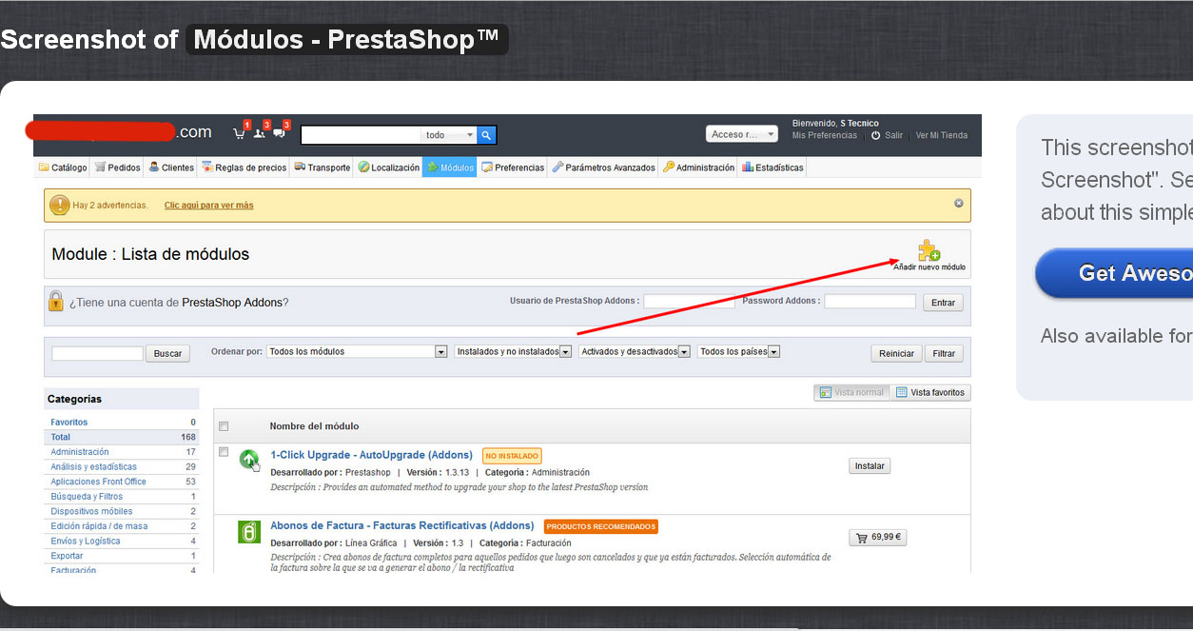Select the Dispositivos móbiles category
The height and width of the screenshot is (631, 1193).
122,511
